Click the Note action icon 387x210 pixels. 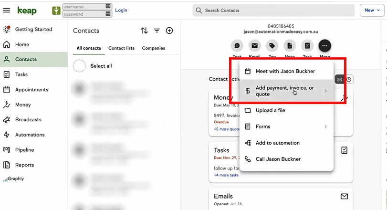(290, 46)
